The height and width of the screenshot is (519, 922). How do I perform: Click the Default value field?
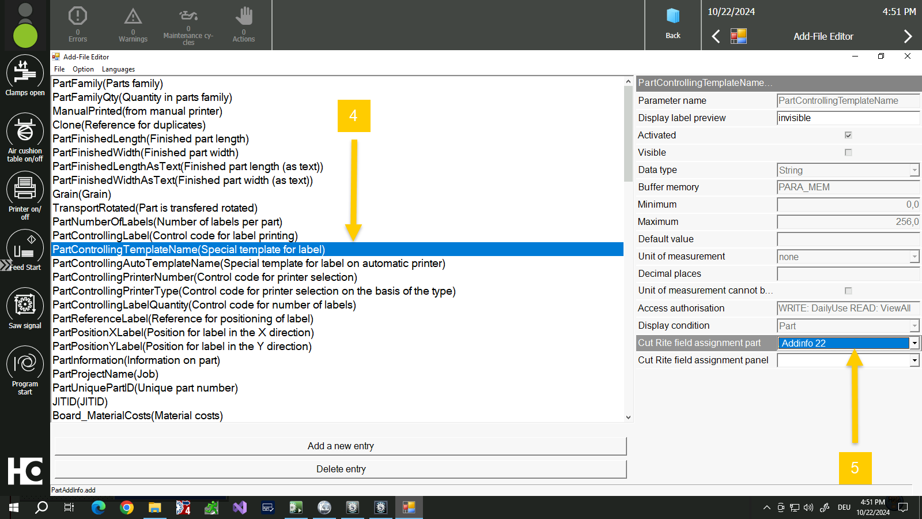point(848,239)
